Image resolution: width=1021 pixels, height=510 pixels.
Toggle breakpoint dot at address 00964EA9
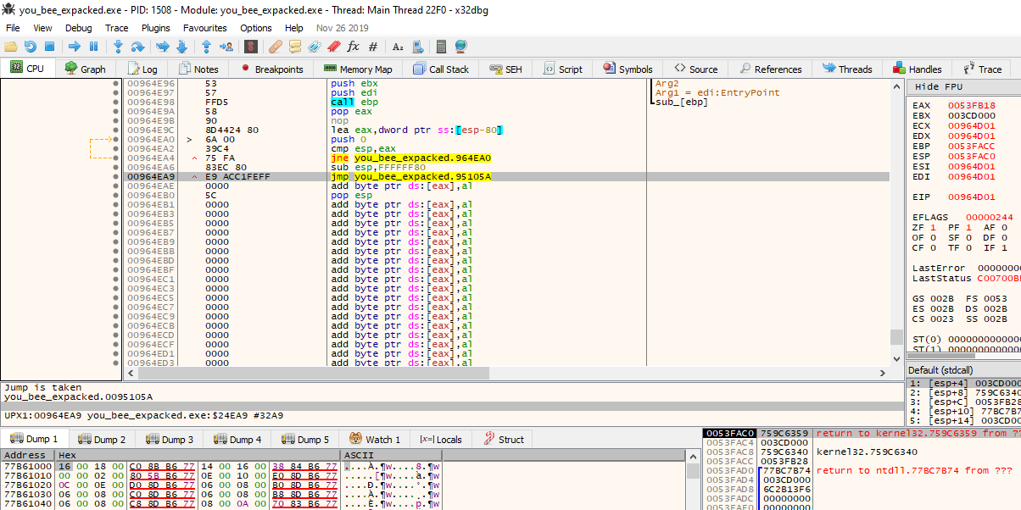point(115,176)
